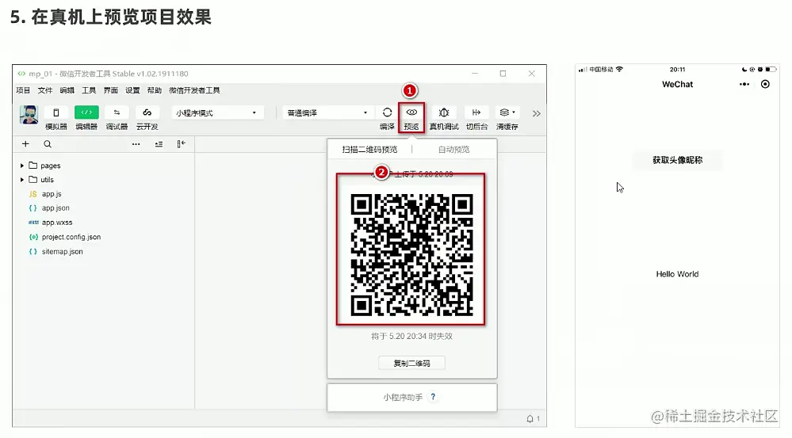
Task: Maximize the developer tools window
Action: (x=503, y=74)
